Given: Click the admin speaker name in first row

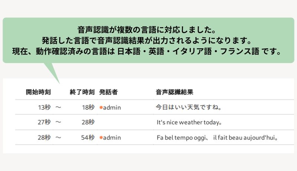Looking at the screenshot, I should (112, 108).
